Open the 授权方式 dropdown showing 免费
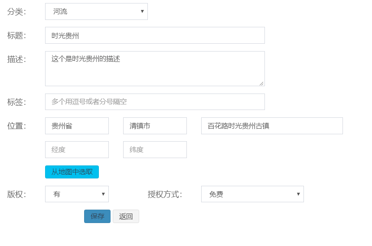372x246 pixels. click(252, 194)
